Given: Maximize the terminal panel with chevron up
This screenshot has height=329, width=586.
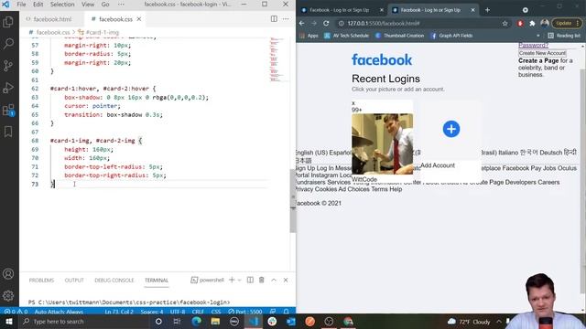Looking at the screenshot, I should pyautogui.click(x=274, y=280).
